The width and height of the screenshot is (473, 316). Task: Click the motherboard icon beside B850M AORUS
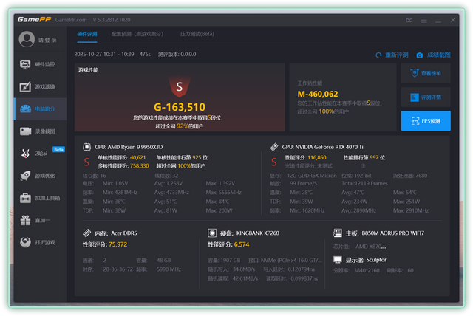[x=338, y=233]
